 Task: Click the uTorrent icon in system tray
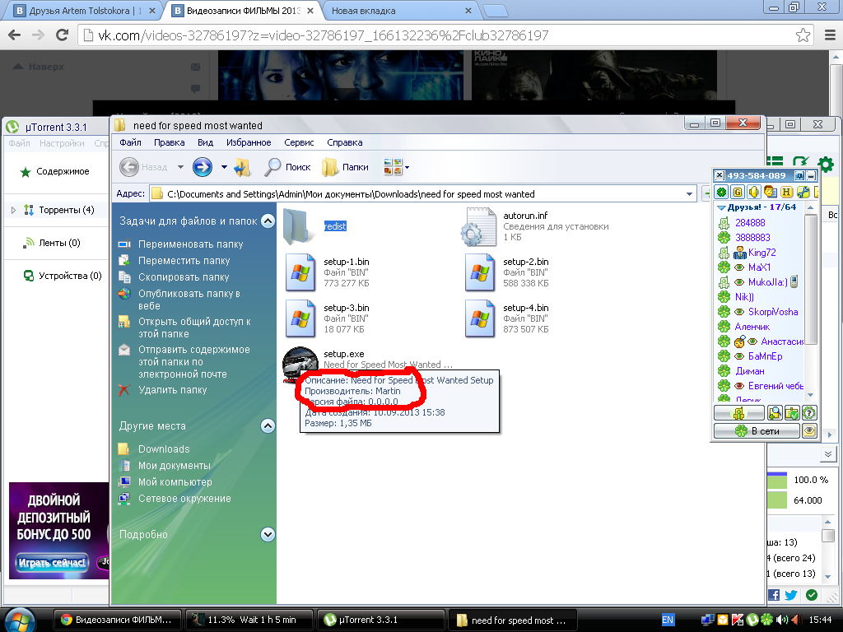coord(752,620)
